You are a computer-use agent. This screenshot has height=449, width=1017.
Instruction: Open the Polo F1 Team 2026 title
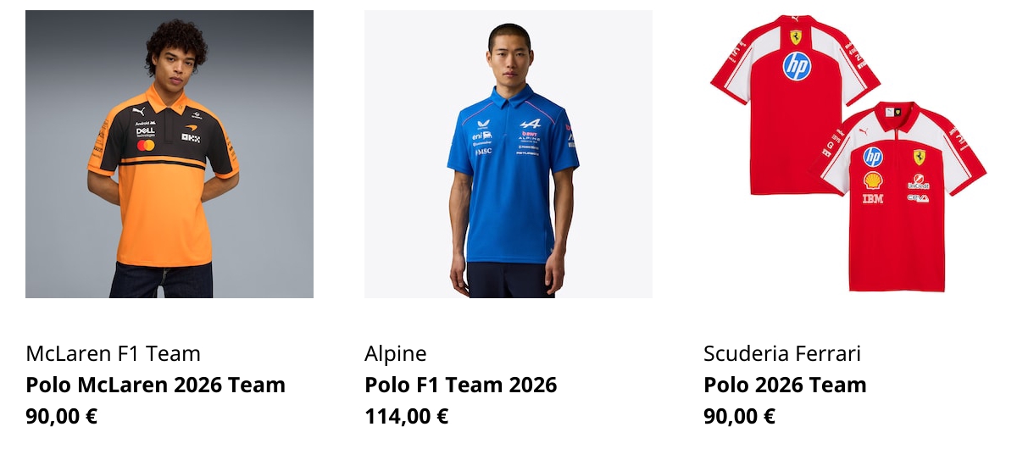point(461,385)
